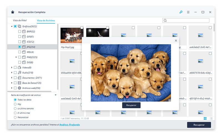Click image placeholder icon of aab3ebd2-3c43-4e1 top-right file
The width and height of the screenshot is (222, 137).
coord(200,35)
